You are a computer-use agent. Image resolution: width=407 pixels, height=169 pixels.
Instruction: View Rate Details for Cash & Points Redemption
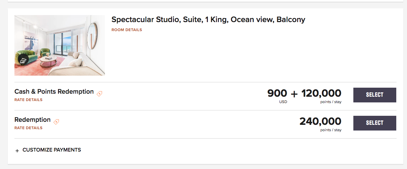(28, 100)
